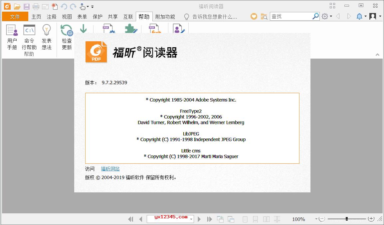The height and width of the screenshot is (225, 384).
Task: Go to the previous page
Action: 140,219
